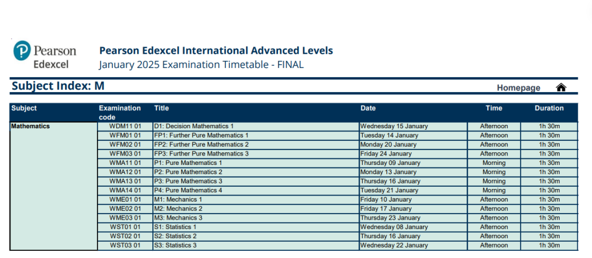The height and width of the screenshot is (258, 592).
Task: Click the Home house icon
Action: tap(561, 88)
